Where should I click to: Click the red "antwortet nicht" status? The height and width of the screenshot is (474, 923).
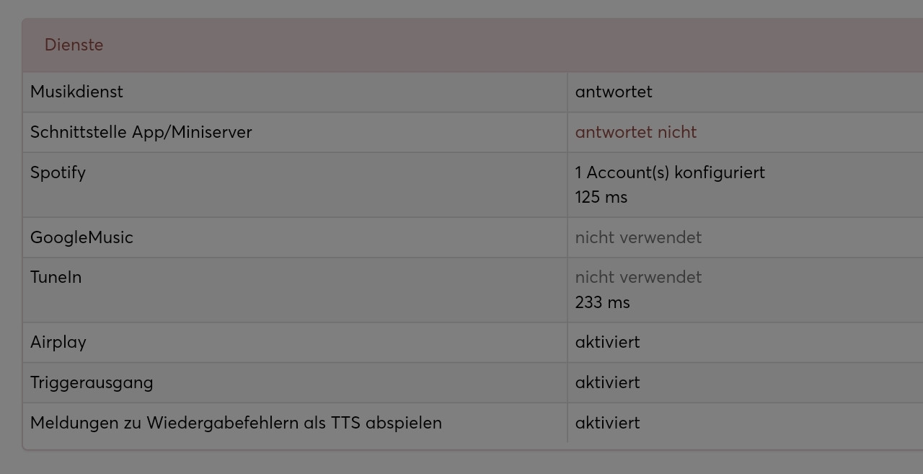coord(635,132)
